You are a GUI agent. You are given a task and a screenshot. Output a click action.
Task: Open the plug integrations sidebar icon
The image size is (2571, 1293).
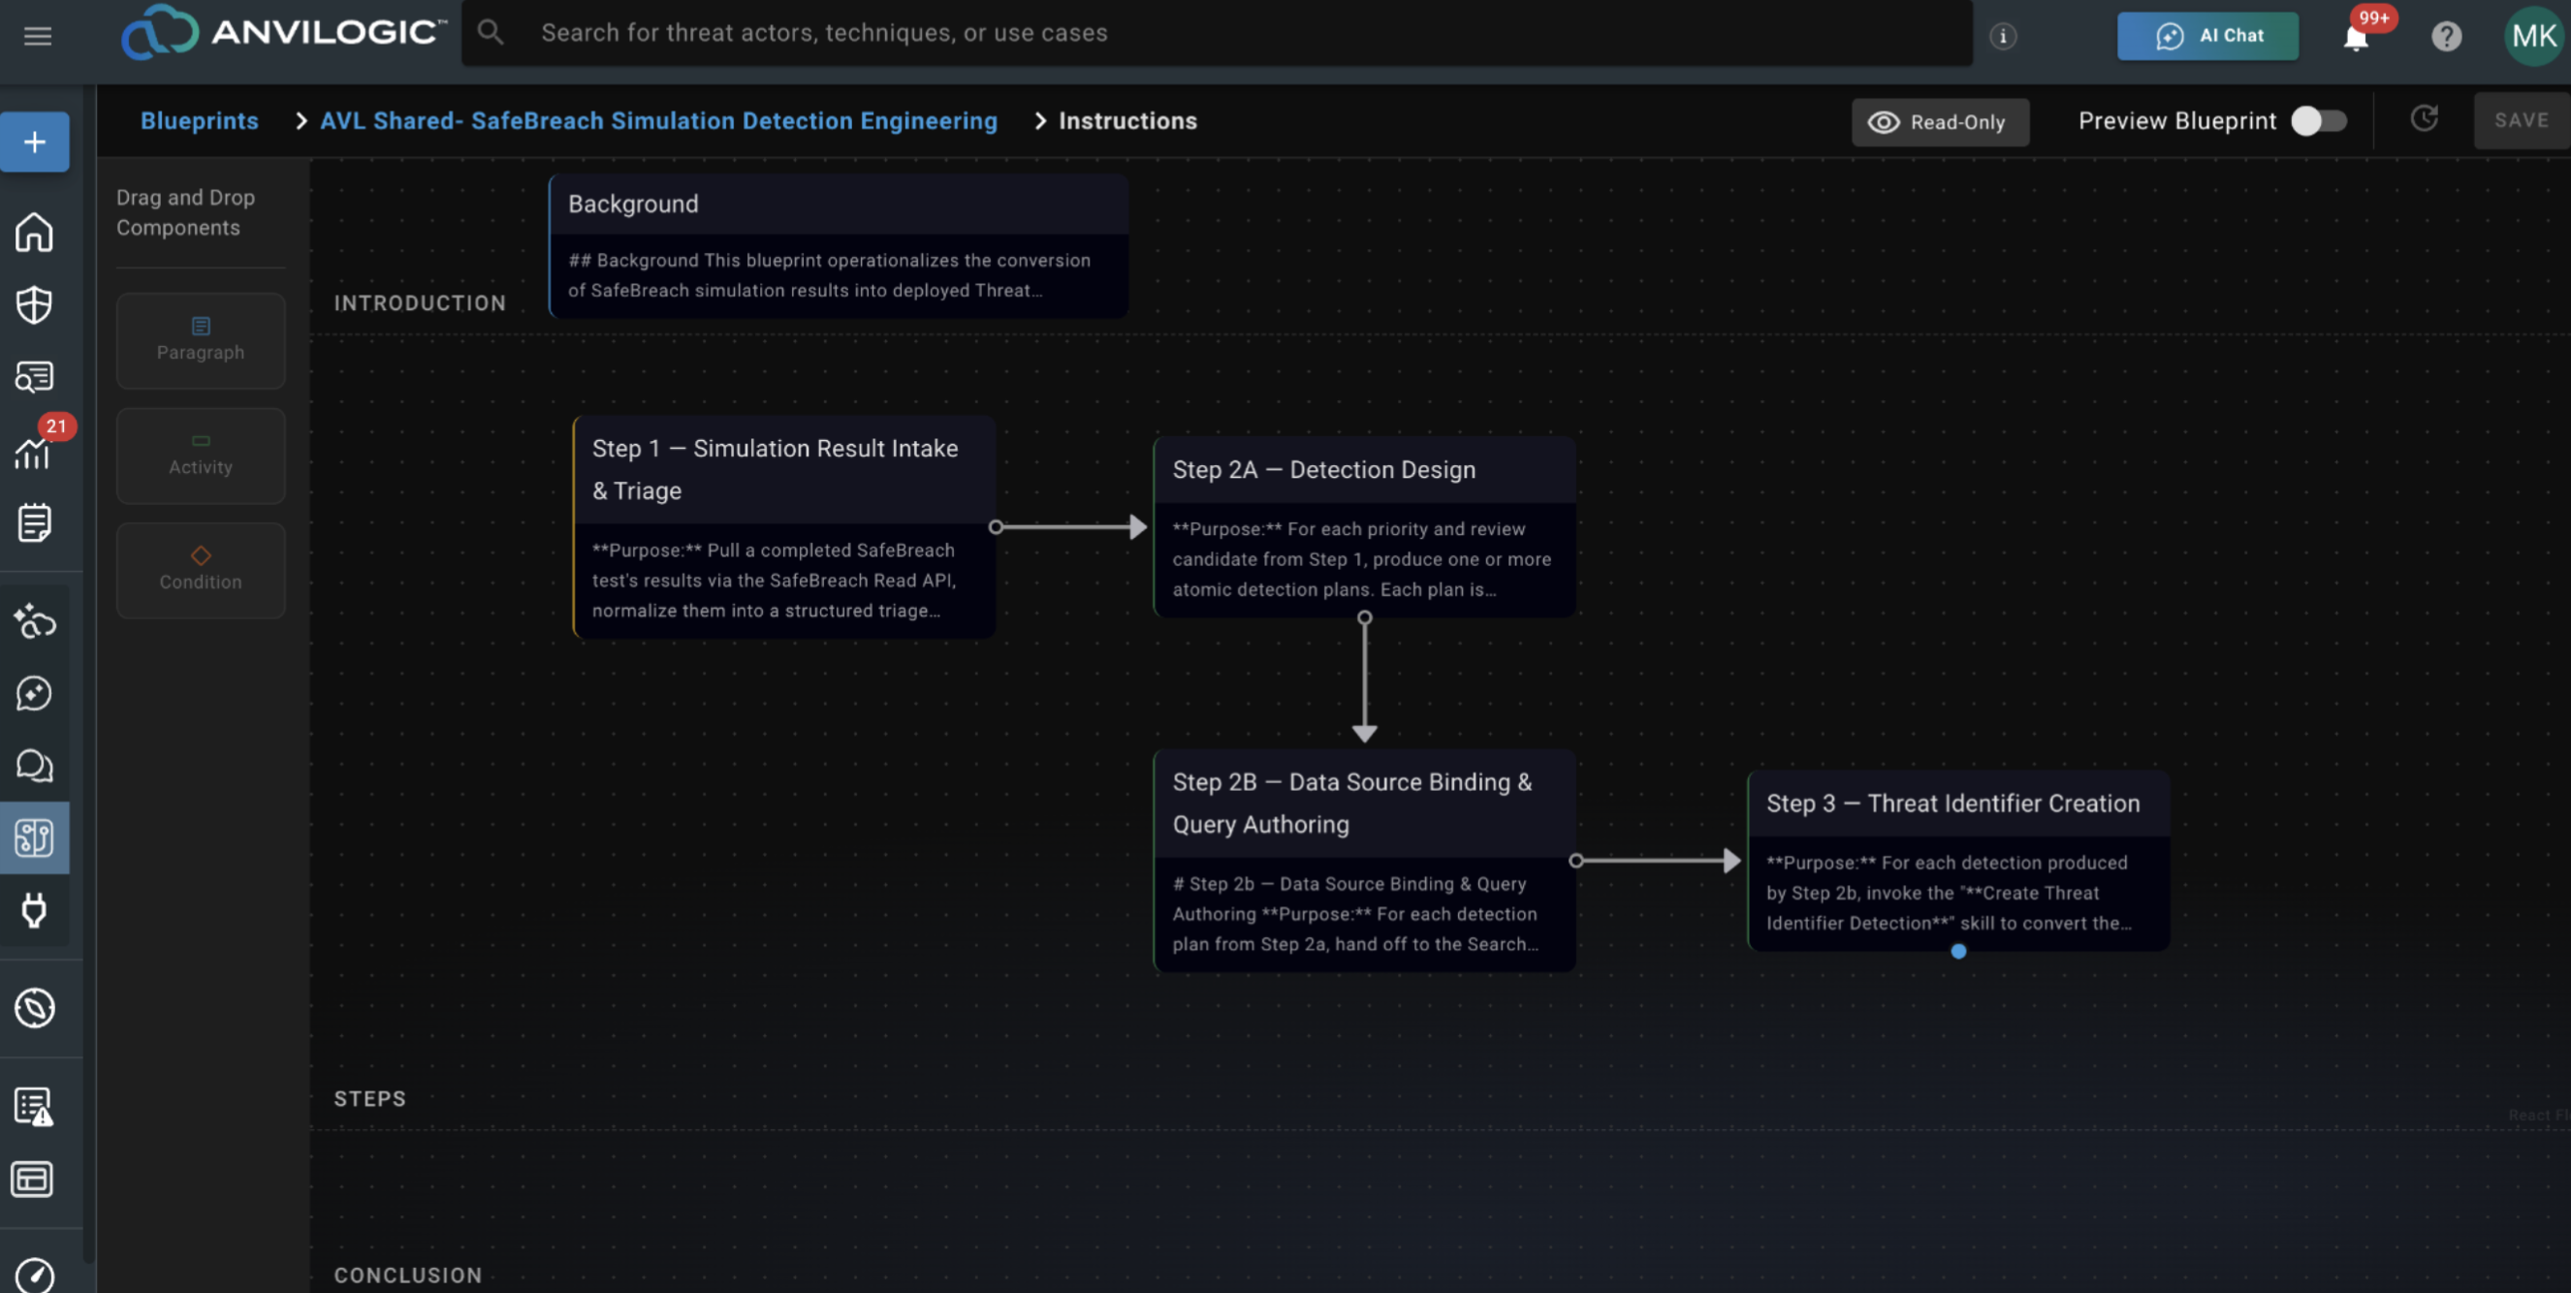pos(35,910)
